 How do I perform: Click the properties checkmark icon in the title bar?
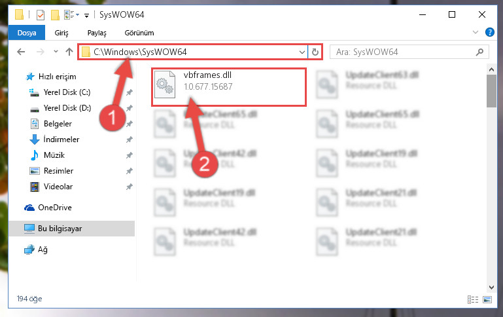tap(41, 15)
